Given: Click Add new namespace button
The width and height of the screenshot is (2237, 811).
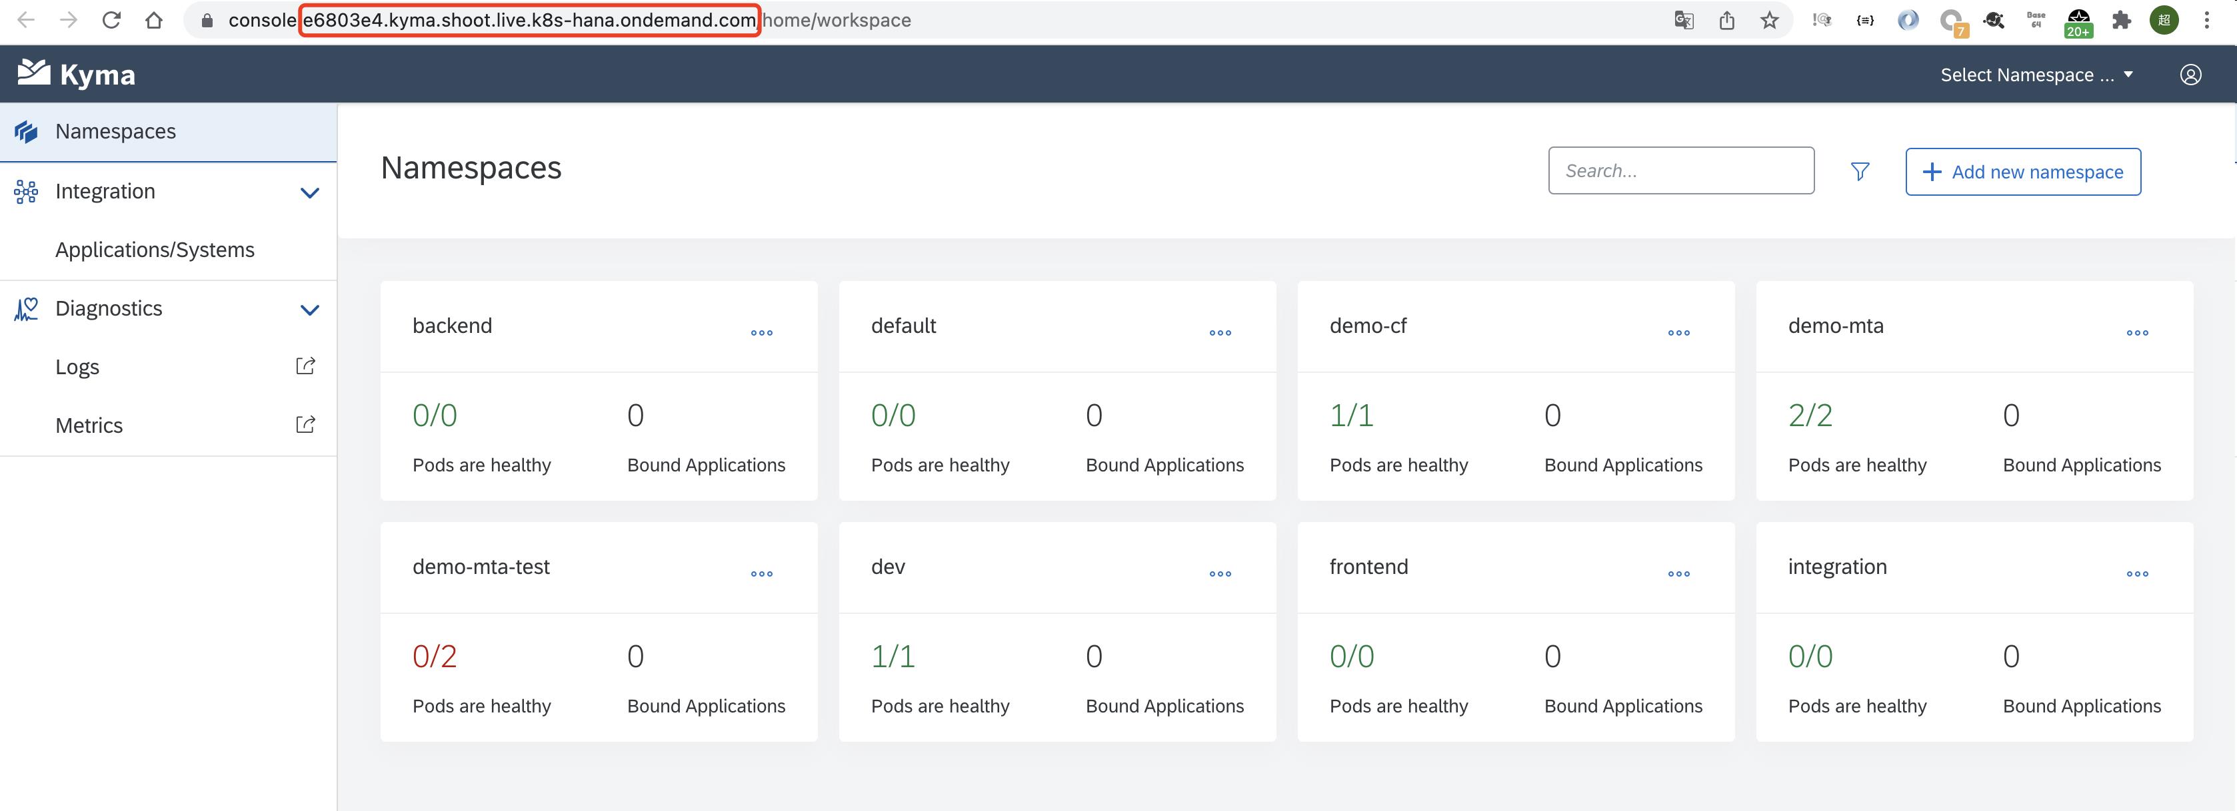Looking at the screenshot, I should pyautogui.click(x=2022, y=172).
